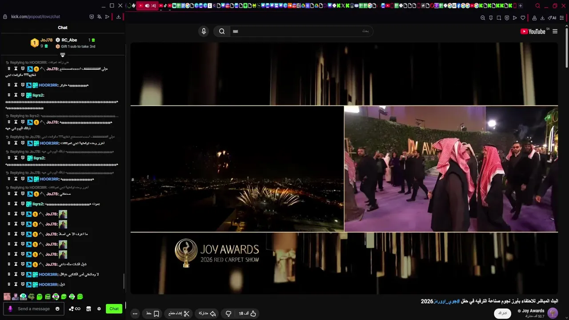Open the emoji picker in message box
Viewport: 569px width, 320px height.
[x=57, y=308]
